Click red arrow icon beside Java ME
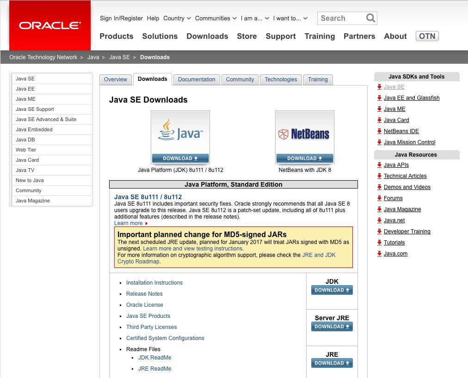Screen dimensions: 468x378 coord(379,109)
